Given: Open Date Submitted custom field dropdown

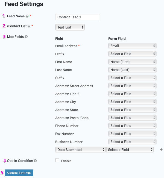Looking at the screenshot, I should pyautogui.click(x=80, y=150).
